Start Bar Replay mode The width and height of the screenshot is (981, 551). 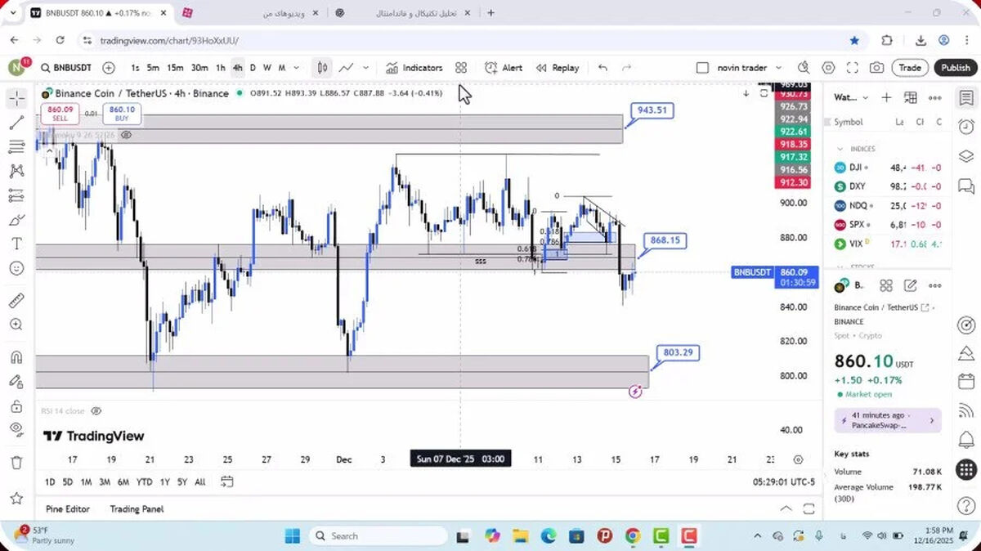[x=558, y=68]
